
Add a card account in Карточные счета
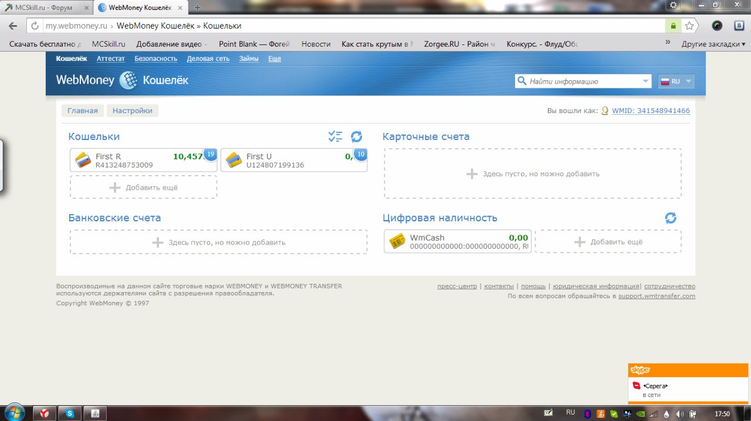click(533, 173)
